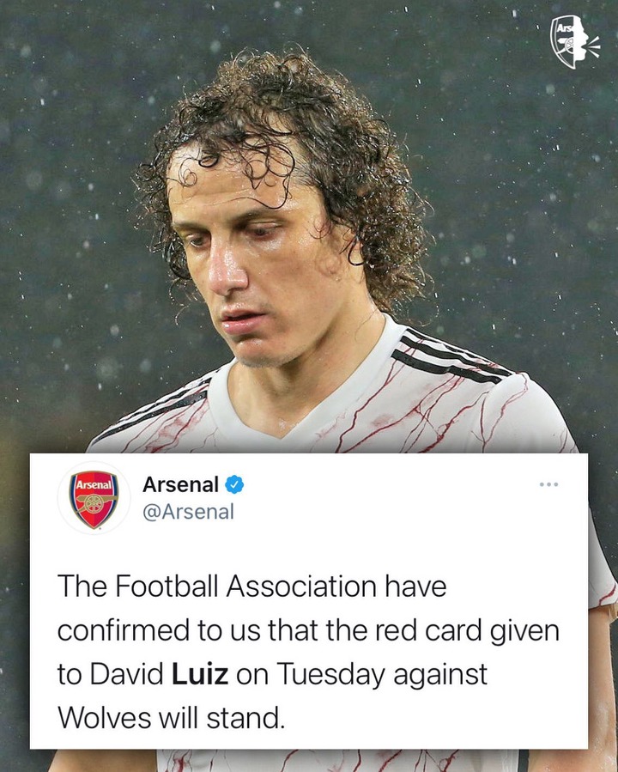Click the bold word Luiz
The width and height of the screenshot is (618, 772).
pos(200,674)
